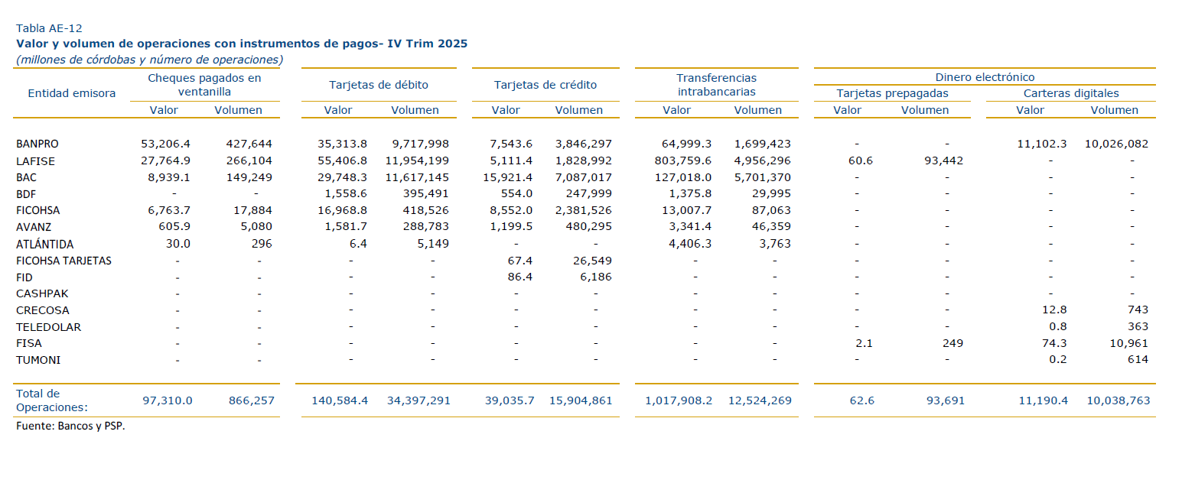The width and height of the screenshot is (1195, 483).
Task: Select the 'Transferencias intrabancarias' header
Action: click(x=716, y=85)
